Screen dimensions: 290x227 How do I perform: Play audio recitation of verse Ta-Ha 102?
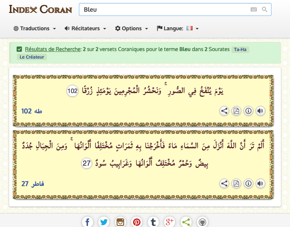click(260, 111)
